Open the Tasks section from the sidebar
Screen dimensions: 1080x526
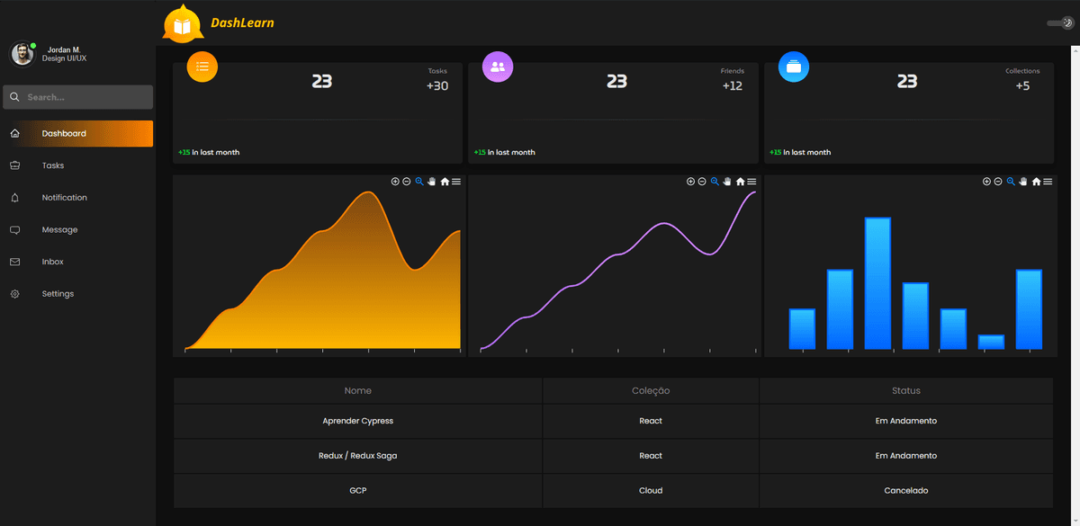click(52, 165)
